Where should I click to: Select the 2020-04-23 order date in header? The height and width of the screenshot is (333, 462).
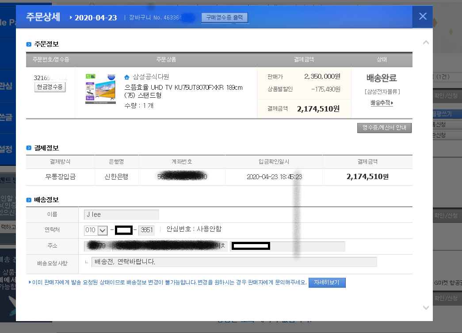96,18
